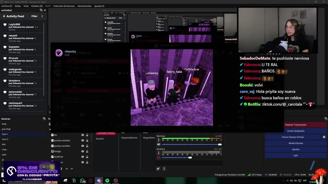This screenshot has width=328, height=184.
Task: Switch to the valo scene
Action: click(x=23, y=155)
